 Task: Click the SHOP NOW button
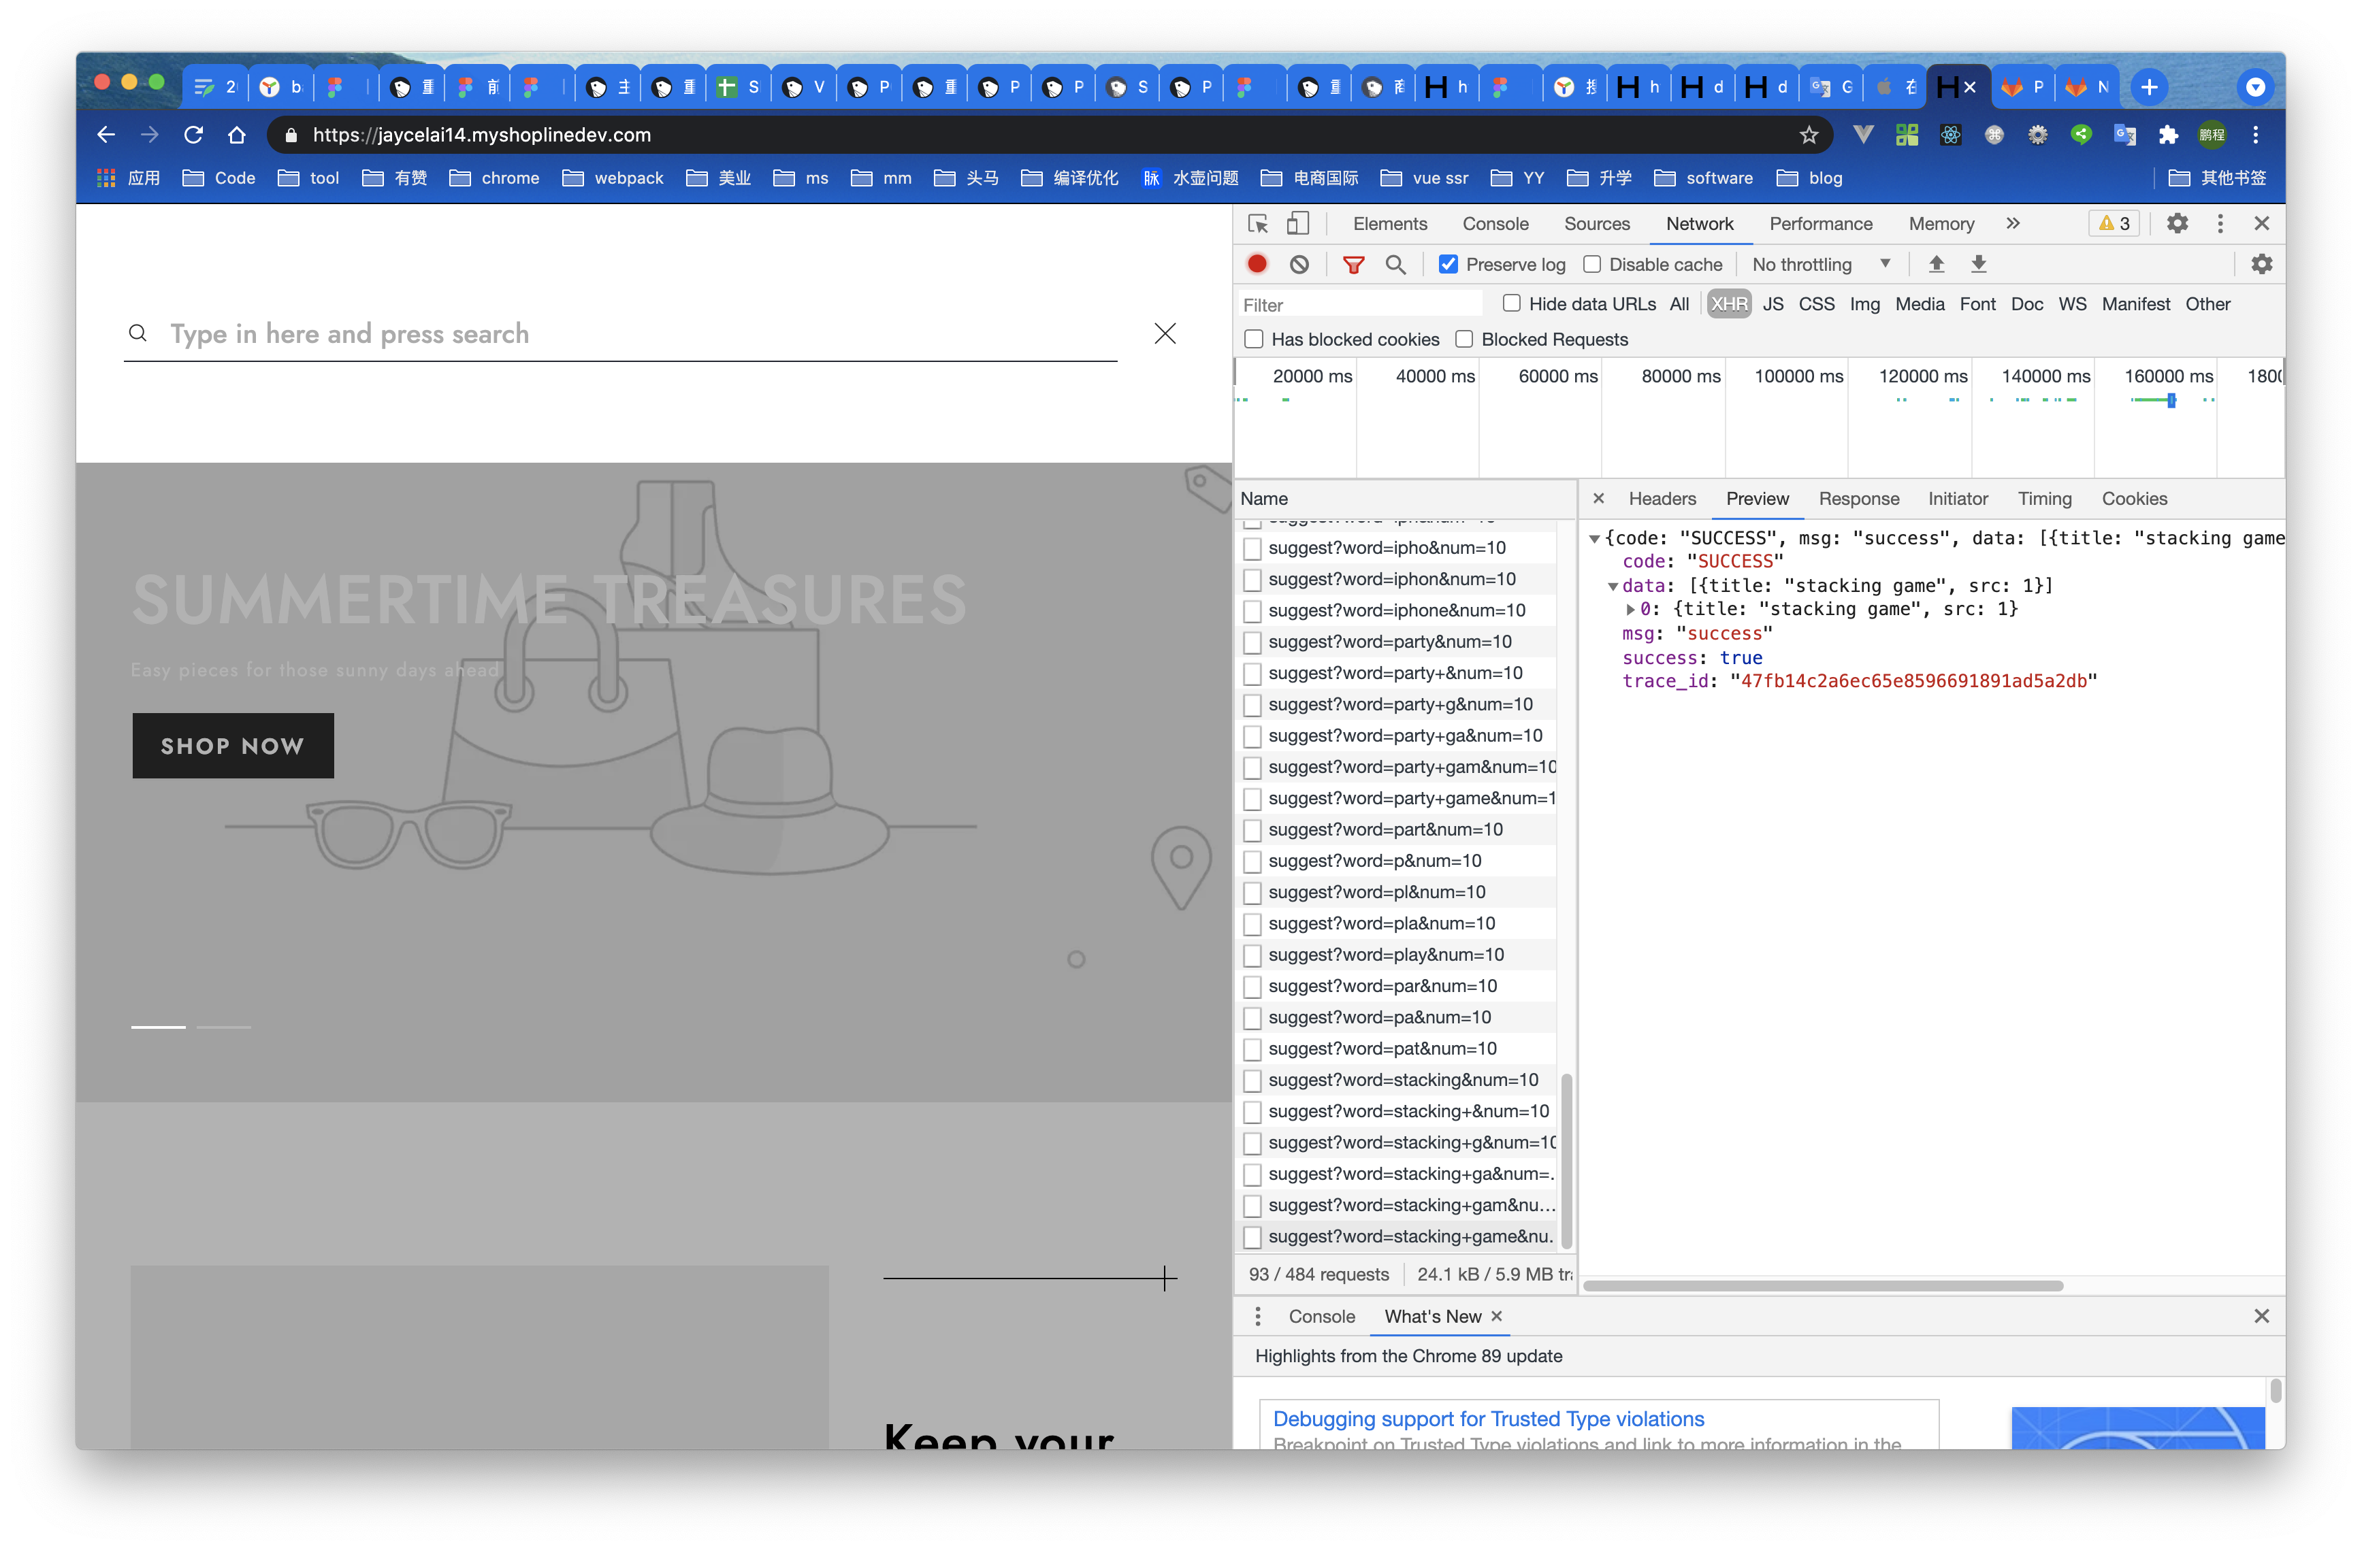pos(232,745)
